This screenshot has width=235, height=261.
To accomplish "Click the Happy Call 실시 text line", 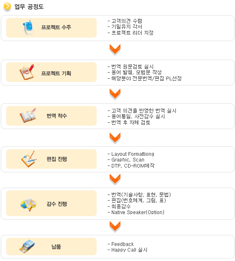I will tap(127, 250).
